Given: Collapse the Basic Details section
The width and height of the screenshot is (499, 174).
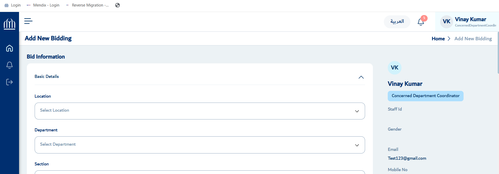Looking at the screenshot, I should click(361, 77).
